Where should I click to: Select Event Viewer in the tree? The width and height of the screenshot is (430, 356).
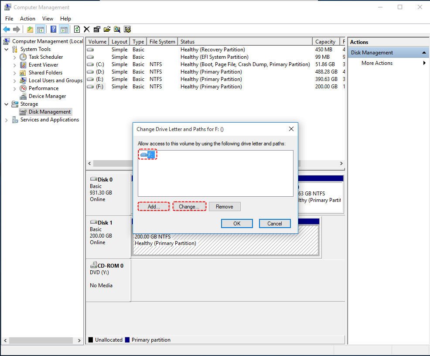[x=43, y=65]
